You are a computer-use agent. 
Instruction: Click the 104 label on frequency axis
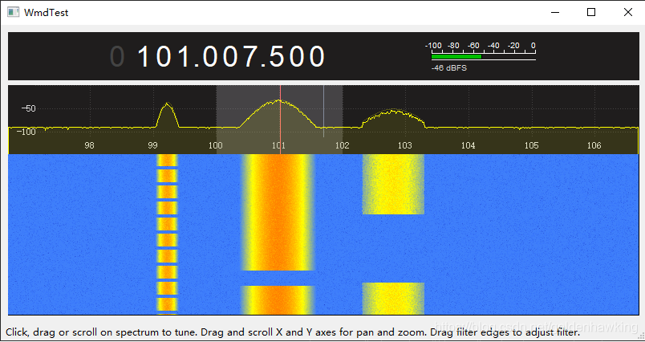point(469,145)
